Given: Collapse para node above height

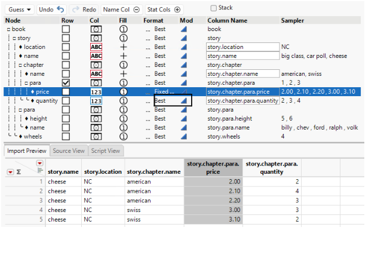Looking at the screenshot, I should tap(20, 110).
